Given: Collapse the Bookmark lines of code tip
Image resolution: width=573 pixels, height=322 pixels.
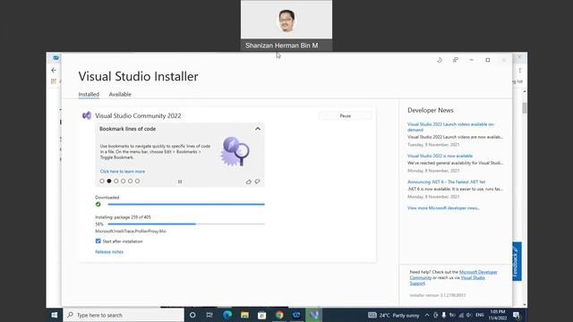Looking at the screenshot, I should [x=258, y=129].
